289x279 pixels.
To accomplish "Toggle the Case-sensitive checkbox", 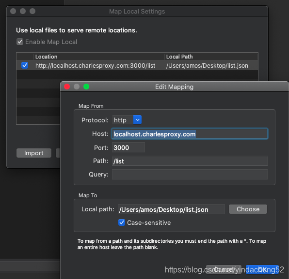I will tap(122, 222).
